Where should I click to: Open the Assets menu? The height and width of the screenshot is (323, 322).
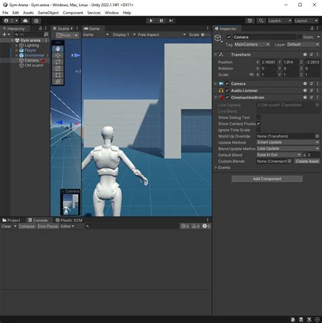pyautogui.click(x=29, y=13)
